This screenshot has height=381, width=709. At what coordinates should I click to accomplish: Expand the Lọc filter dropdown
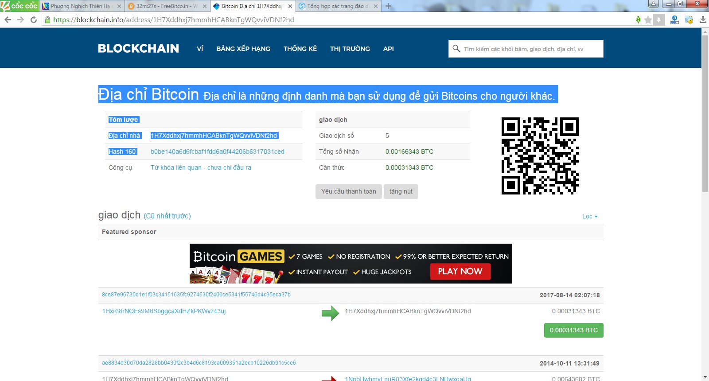pyautogui.click(x=590, y=216)
